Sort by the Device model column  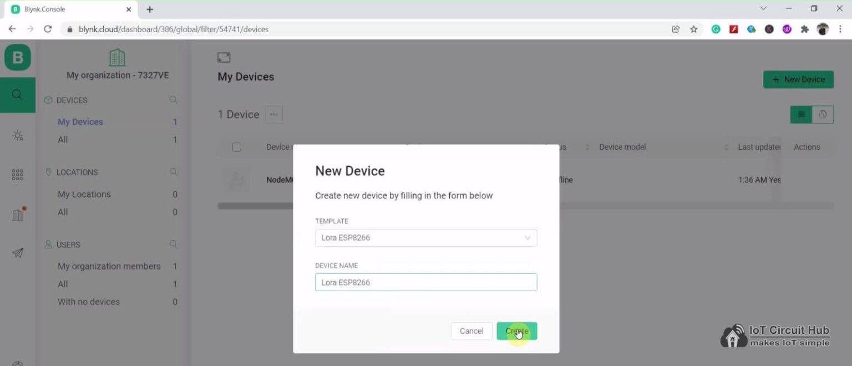click(727, 147)
